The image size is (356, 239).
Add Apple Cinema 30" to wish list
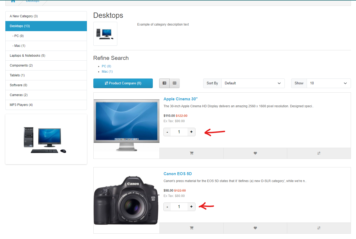point(255,153)
